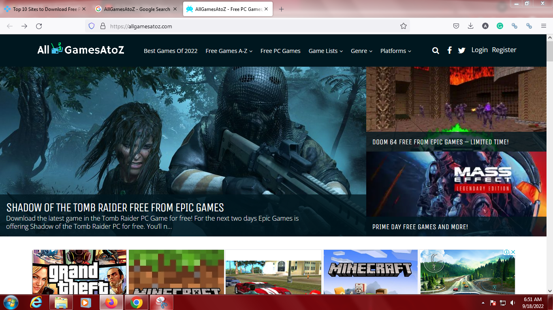Image resolution: width=553 pixels, height=310 pixels.
Task: Close the AllGamesAtoZ Google Search tab
Action: click(175, 9)
